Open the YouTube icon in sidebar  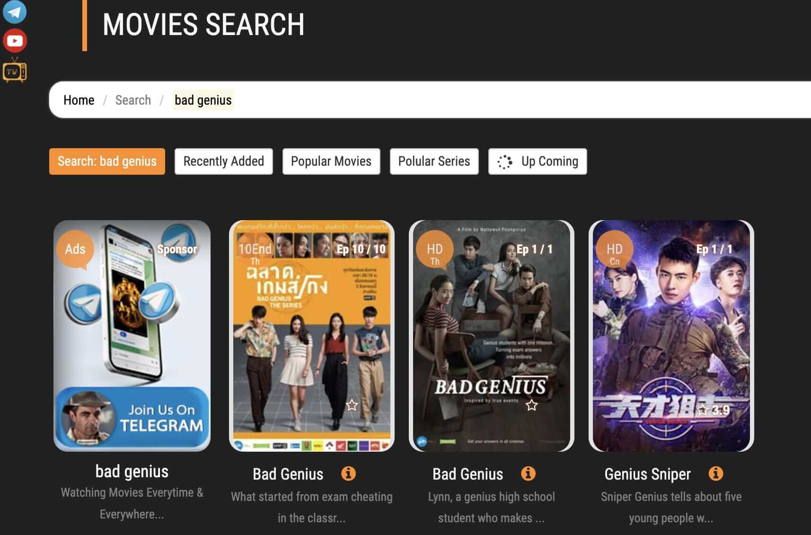pos(15,41)
